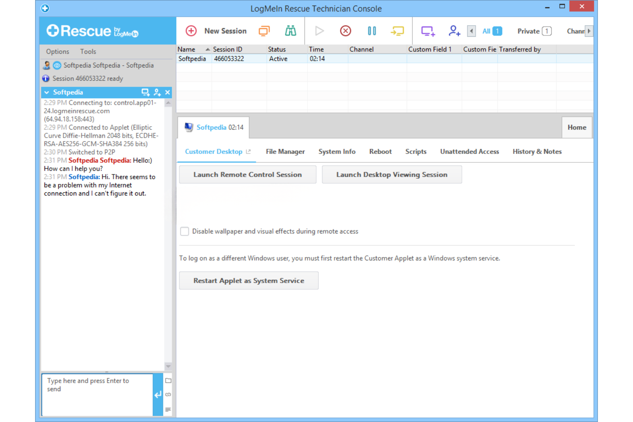Click the green binoculars monitoring icon
Screen dimensions: 633x422
(290, 31)
